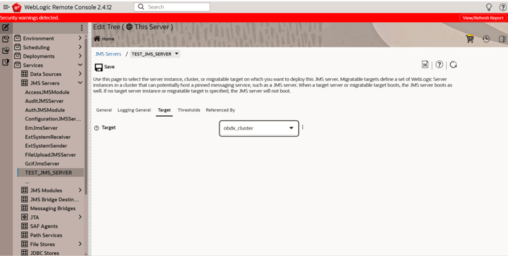
Task: Click into the Search field
Action: 172,7
